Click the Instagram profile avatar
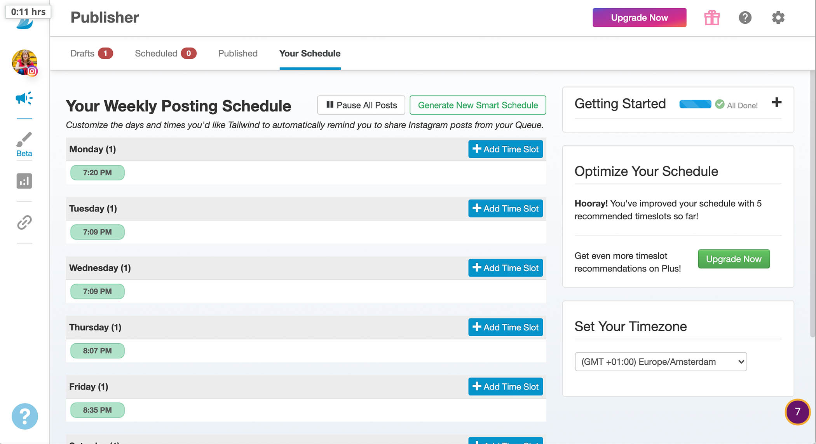The image size is (816, 444). 24,62
